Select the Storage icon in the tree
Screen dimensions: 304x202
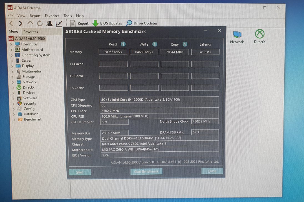[19, 77]
